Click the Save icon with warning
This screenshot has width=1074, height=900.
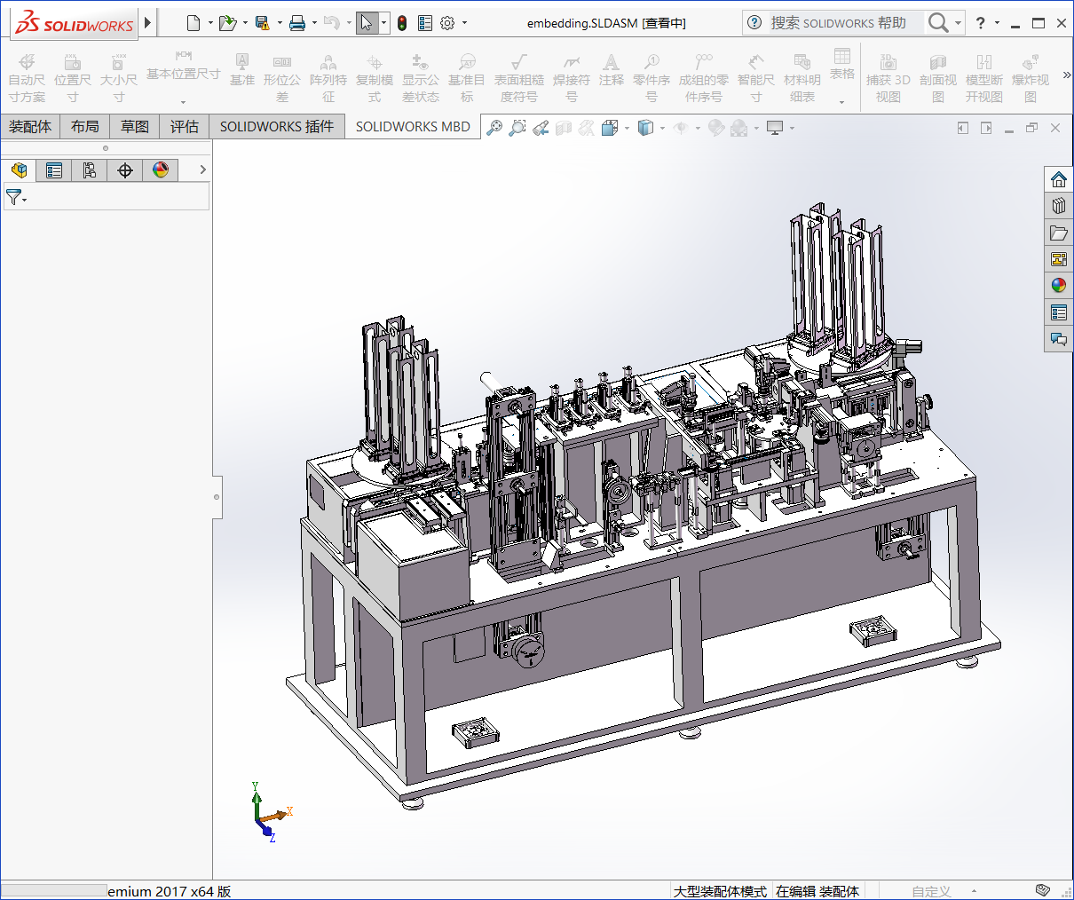[x=262, y=23]
